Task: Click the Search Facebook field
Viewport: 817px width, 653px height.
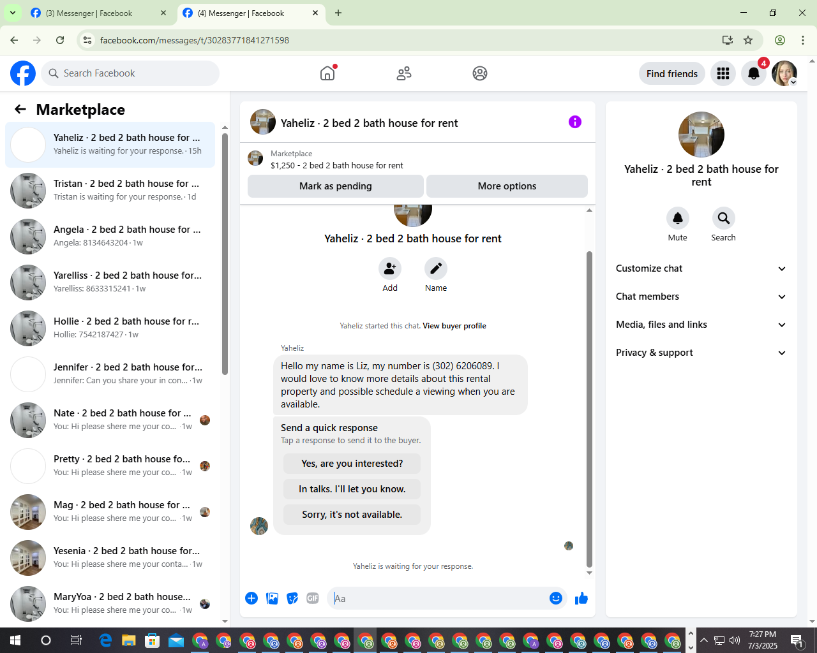Action: coord(130,73)
